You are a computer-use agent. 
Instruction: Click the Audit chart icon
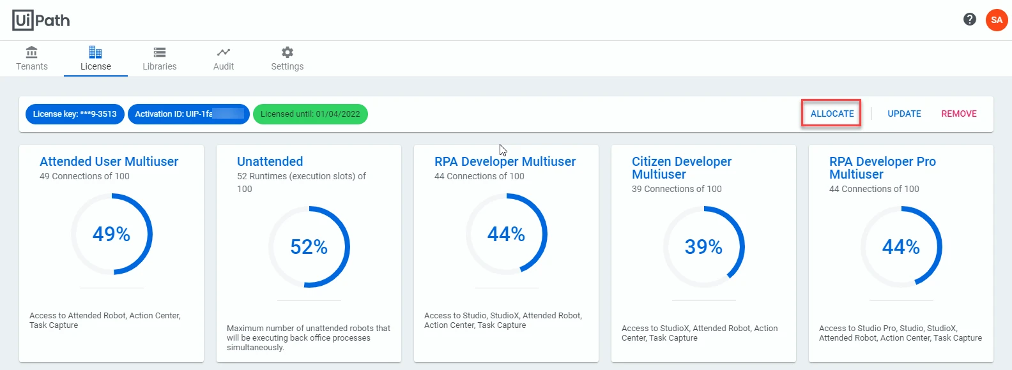coord(224,52)
